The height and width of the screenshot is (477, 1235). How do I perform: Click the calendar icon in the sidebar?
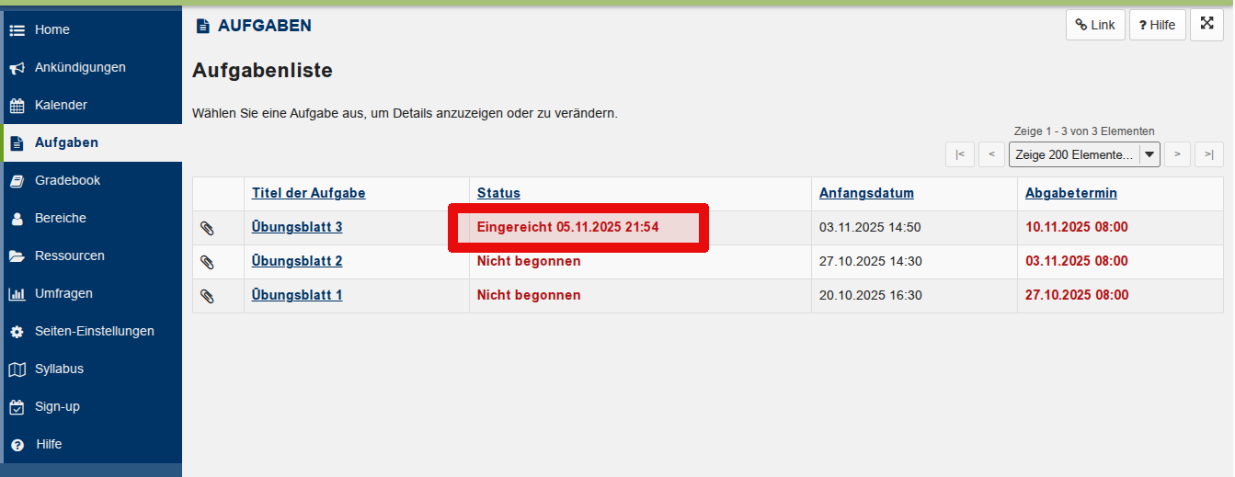pos(17,106)
